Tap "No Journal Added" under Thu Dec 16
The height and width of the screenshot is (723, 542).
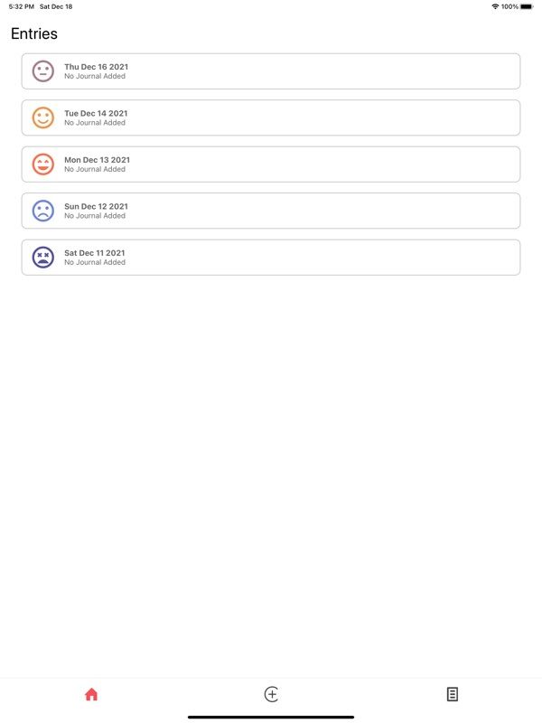[95, 77]
